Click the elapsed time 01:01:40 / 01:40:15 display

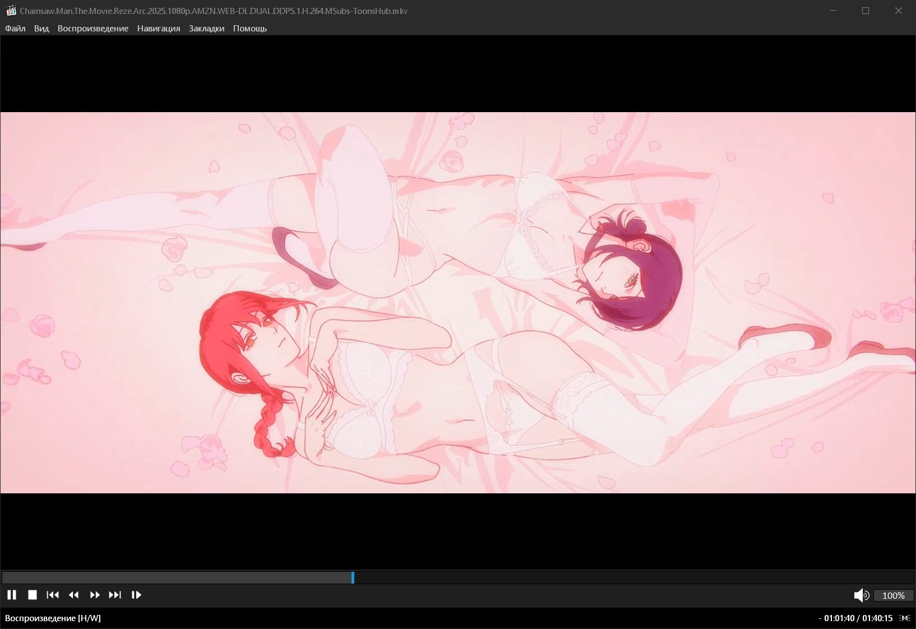pos(855,618)
